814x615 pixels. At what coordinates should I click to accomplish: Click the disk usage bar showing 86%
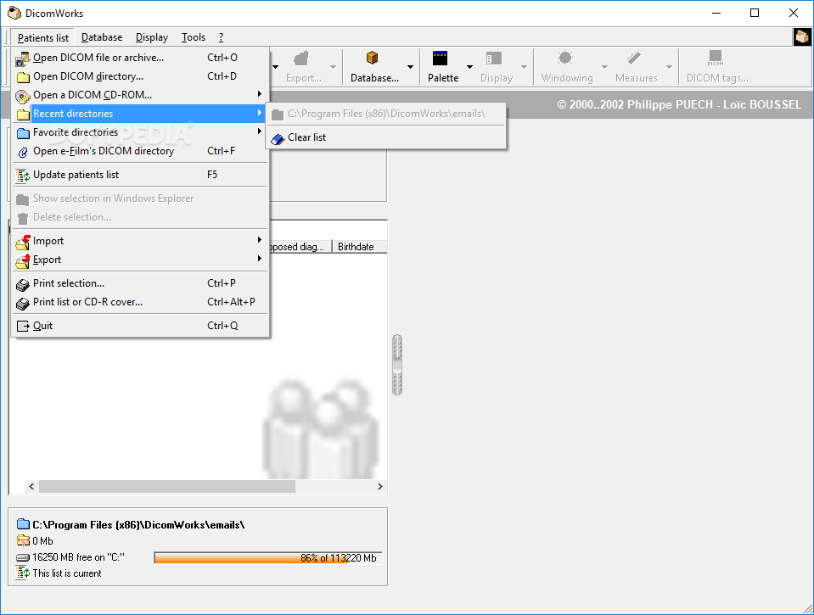pos(268,558)
